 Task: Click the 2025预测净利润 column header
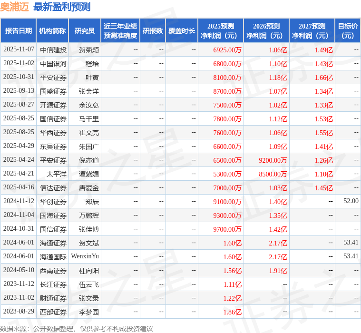(220, 30)
